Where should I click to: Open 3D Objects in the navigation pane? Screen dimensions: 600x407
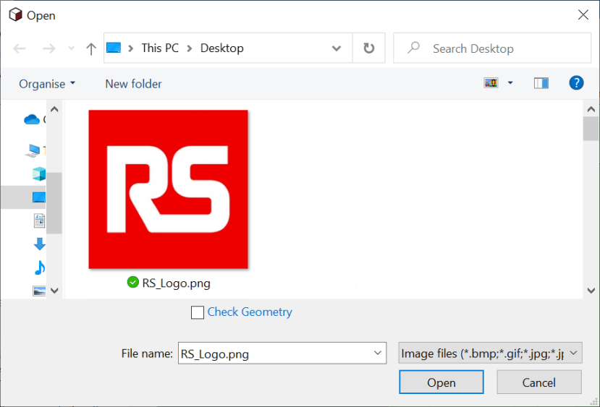click(x=39, y=174)
